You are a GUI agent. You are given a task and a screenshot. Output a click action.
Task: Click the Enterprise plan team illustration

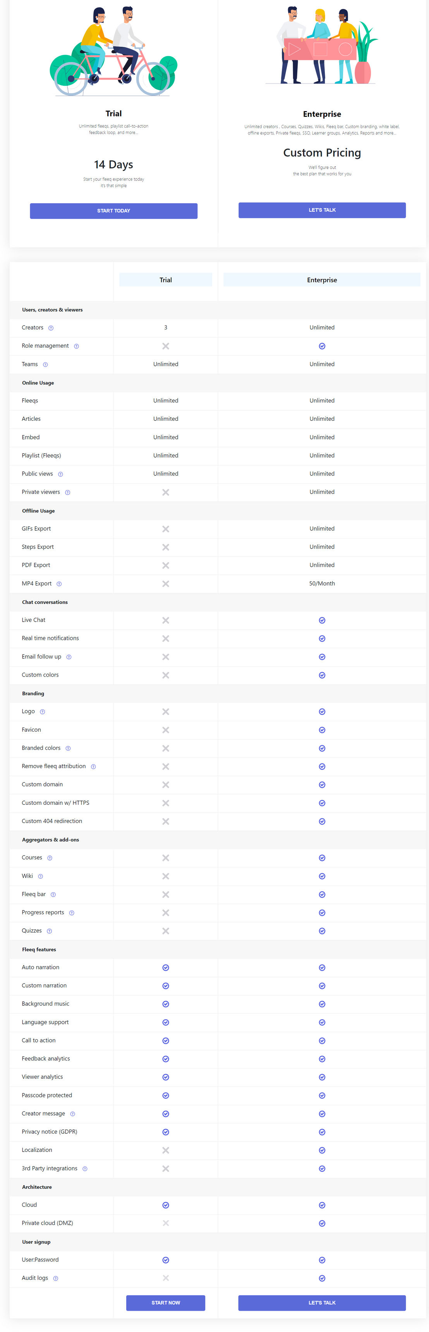click(321, 46)
